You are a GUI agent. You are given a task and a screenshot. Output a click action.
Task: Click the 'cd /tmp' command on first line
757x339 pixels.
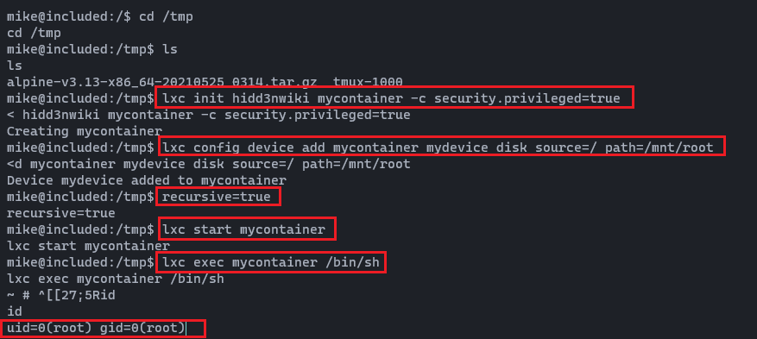[x=166, y=16]
